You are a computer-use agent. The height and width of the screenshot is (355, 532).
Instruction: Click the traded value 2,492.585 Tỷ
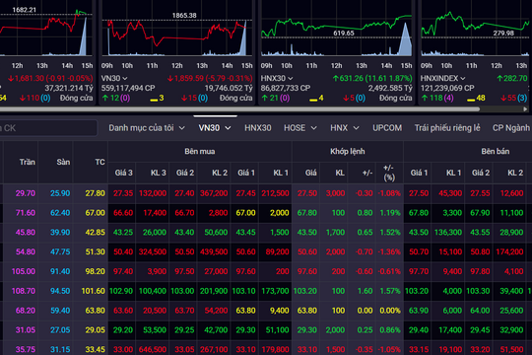[390, 89]
